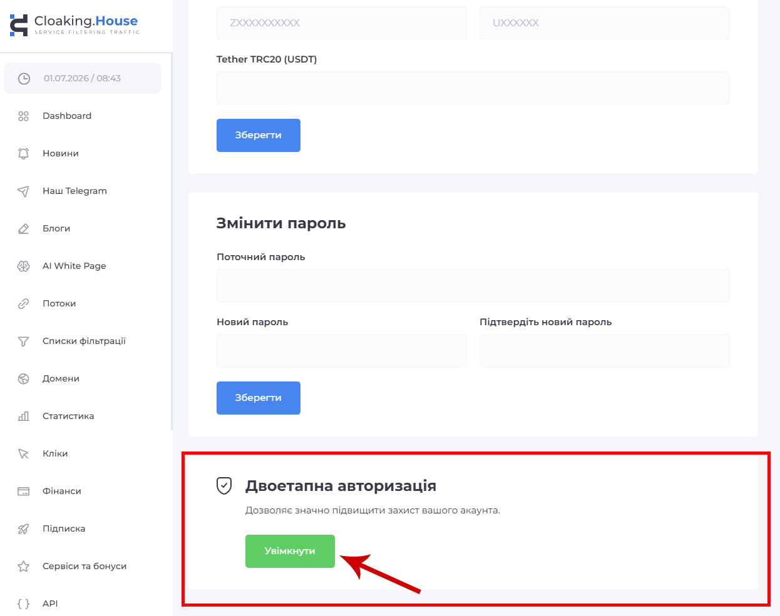Click the Фінанси card icon
This screenshot has height=616, width=780.
pyautogui.click(x=24, y=491)
